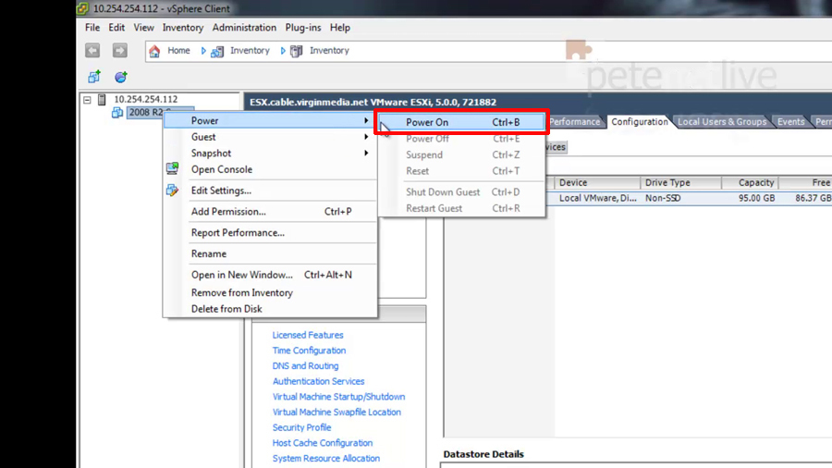832x468 pixels.
Task: Select host 10.254.254.112 in the tree
Action: click(146, 99)
